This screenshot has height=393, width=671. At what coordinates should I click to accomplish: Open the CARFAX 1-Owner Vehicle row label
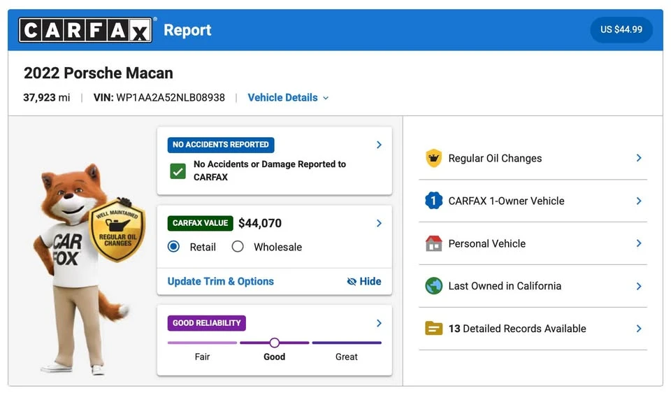click(506, 201)
